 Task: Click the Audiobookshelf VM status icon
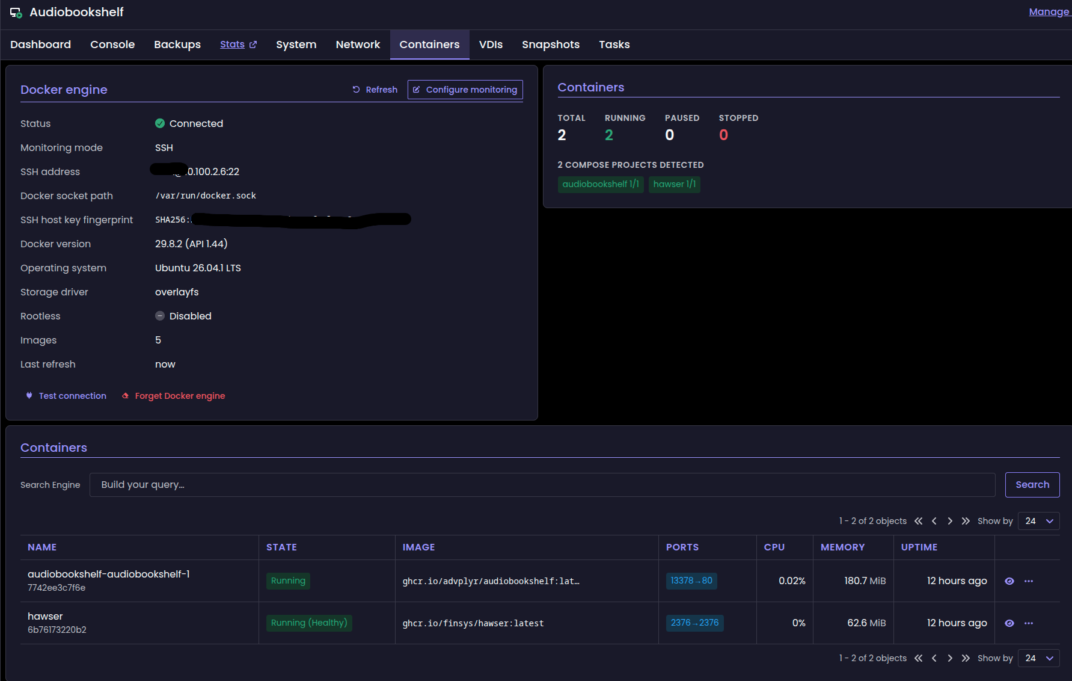pos(16,13)
